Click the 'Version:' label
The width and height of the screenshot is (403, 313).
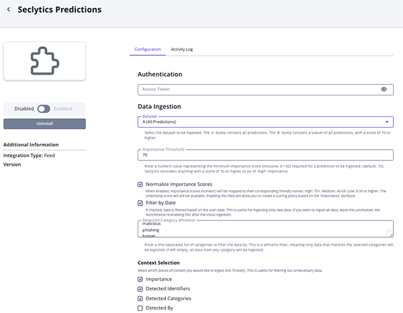pyautogui.click(x=12, y=165)
